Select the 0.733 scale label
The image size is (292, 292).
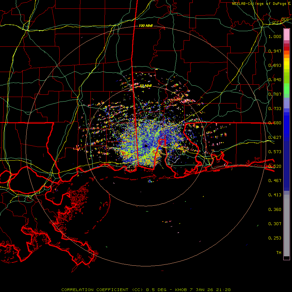coord(275,109)
